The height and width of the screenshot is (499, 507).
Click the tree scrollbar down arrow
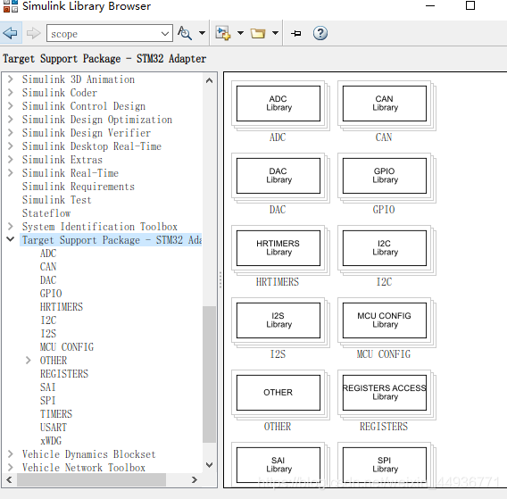pyautogui.click(x=209, y=465)
